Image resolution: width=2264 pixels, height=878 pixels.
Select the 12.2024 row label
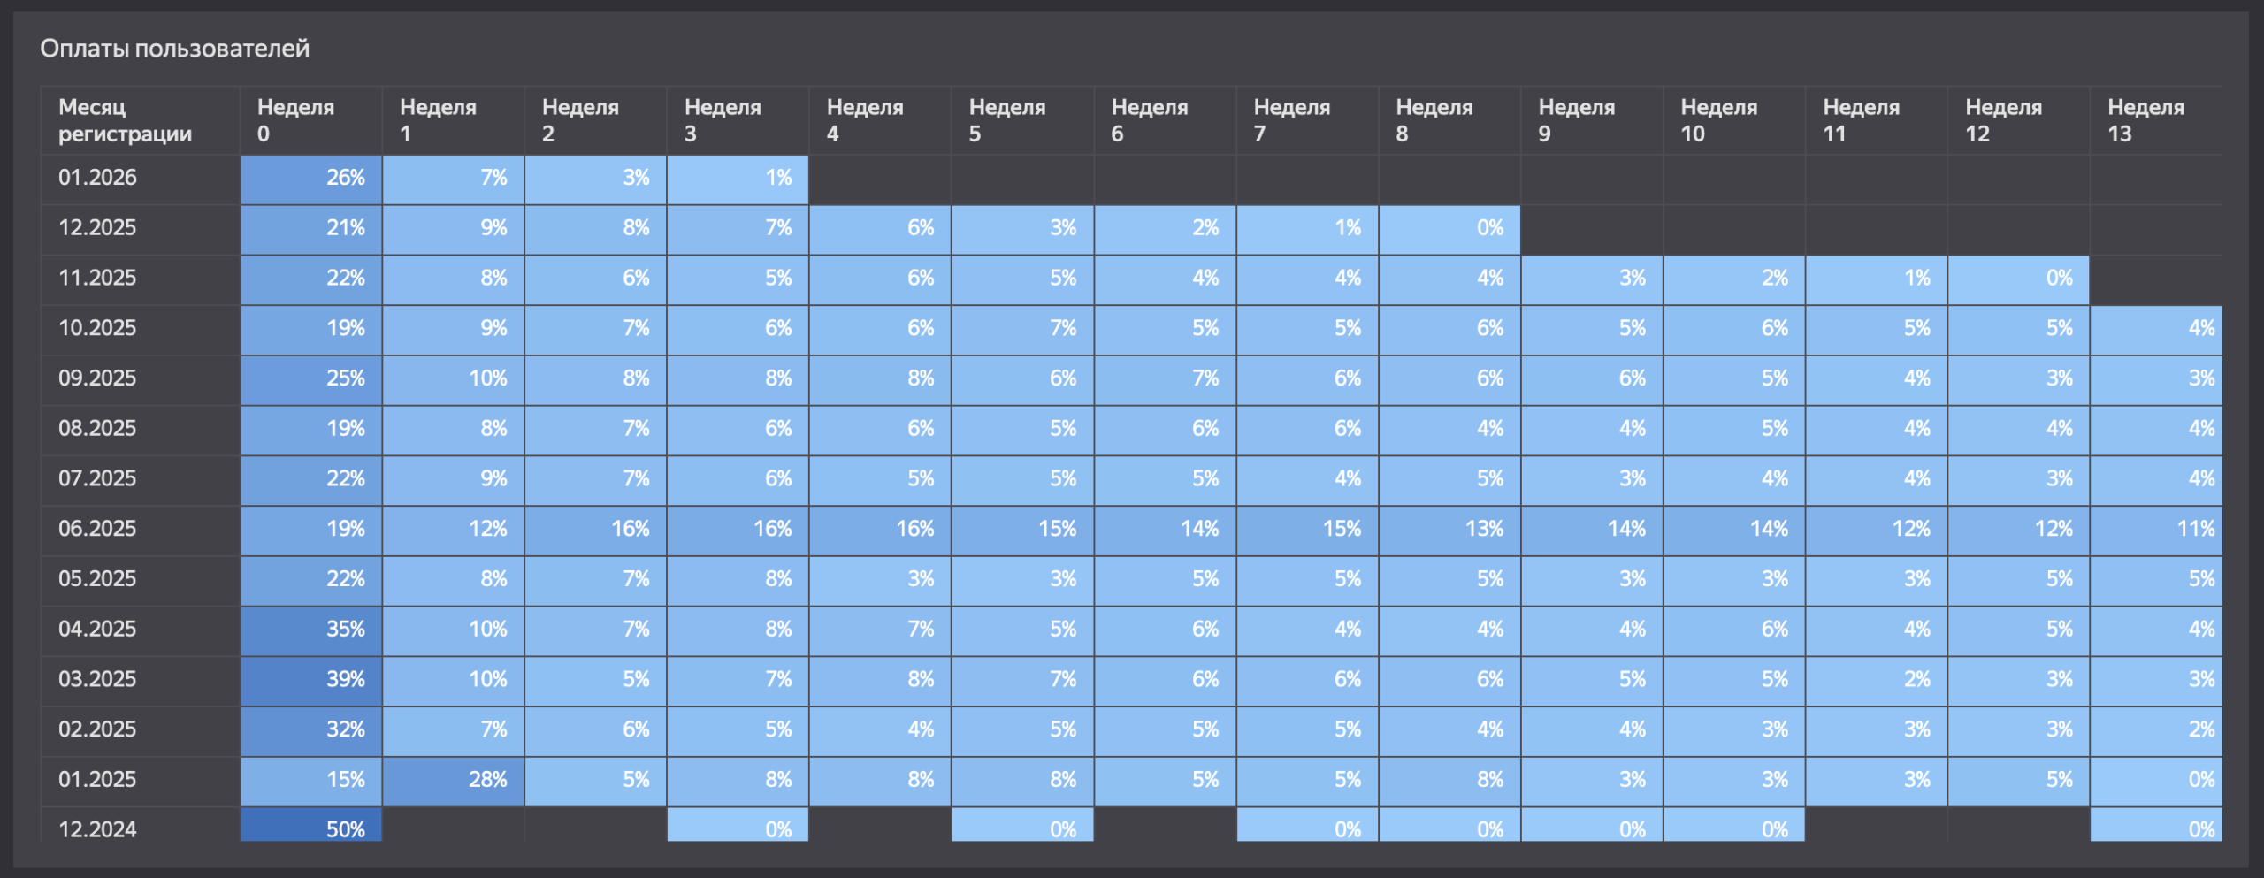pyautogui.click(x=97, y=828)
